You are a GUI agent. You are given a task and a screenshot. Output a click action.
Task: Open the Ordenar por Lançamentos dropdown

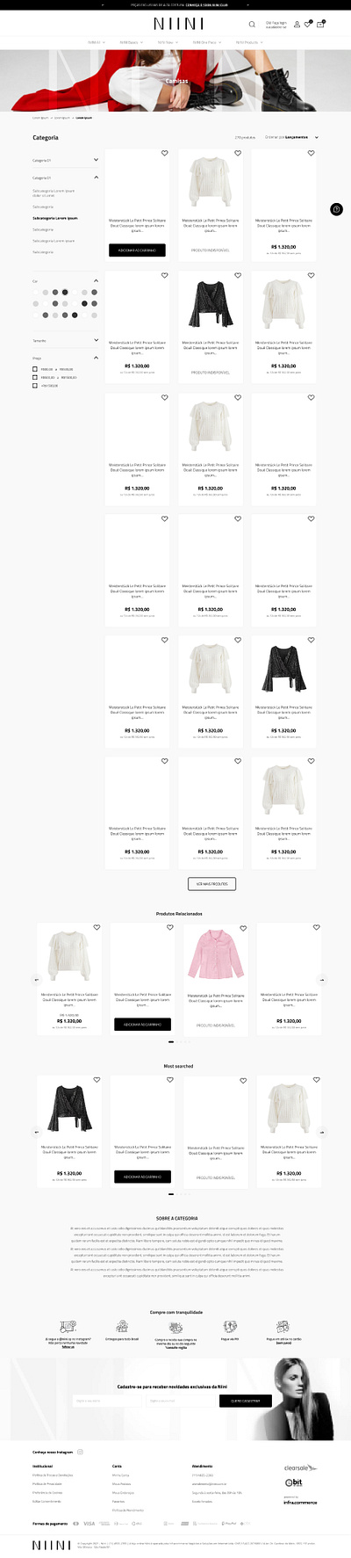click(x=291, y=137)
